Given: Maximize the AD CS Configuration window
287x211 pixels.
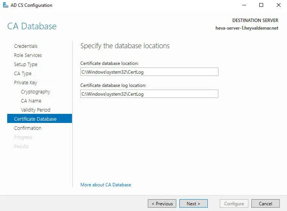Looking at the screenshot, I should (261, 5).
